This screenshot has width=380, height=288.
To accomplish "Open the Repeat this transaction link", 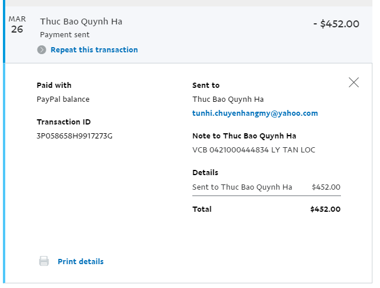I will 94,50.
